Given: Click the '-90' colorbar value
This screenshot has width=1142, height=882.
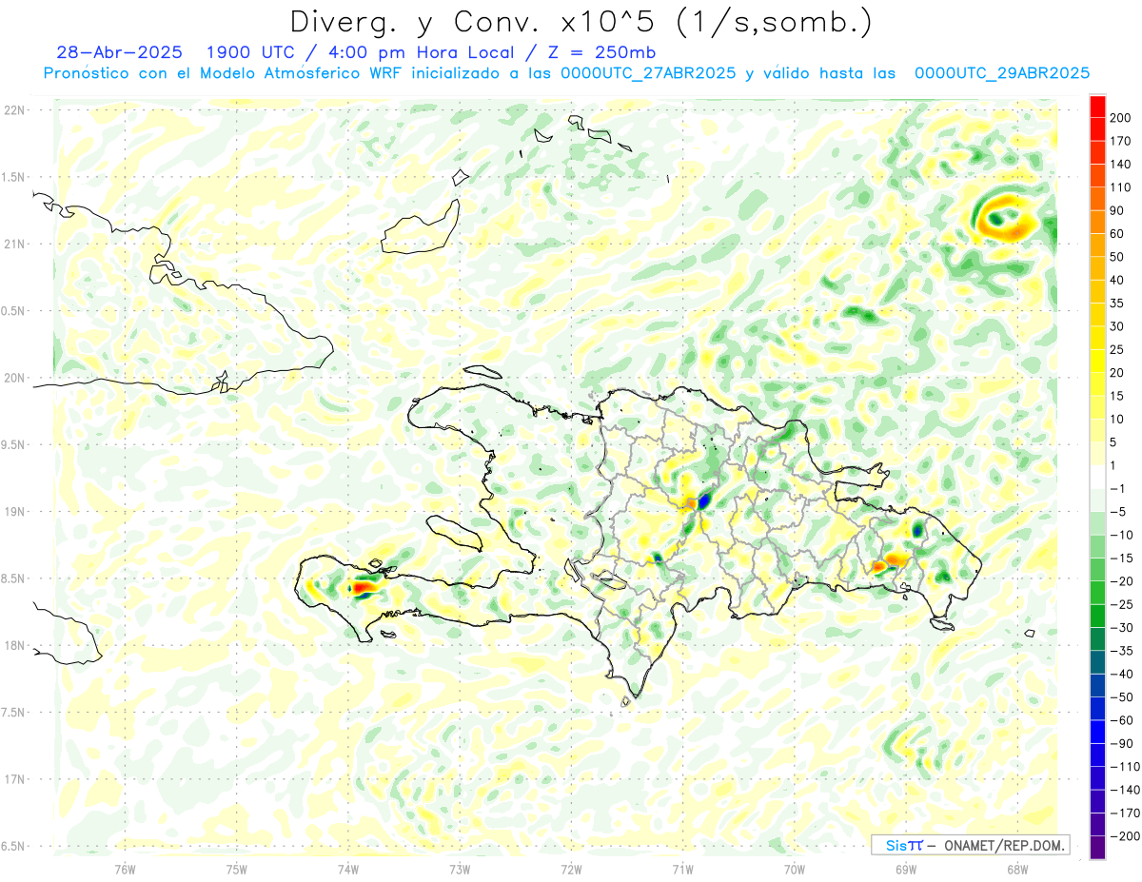Looking at the screenshot, I should (1122, 743).
